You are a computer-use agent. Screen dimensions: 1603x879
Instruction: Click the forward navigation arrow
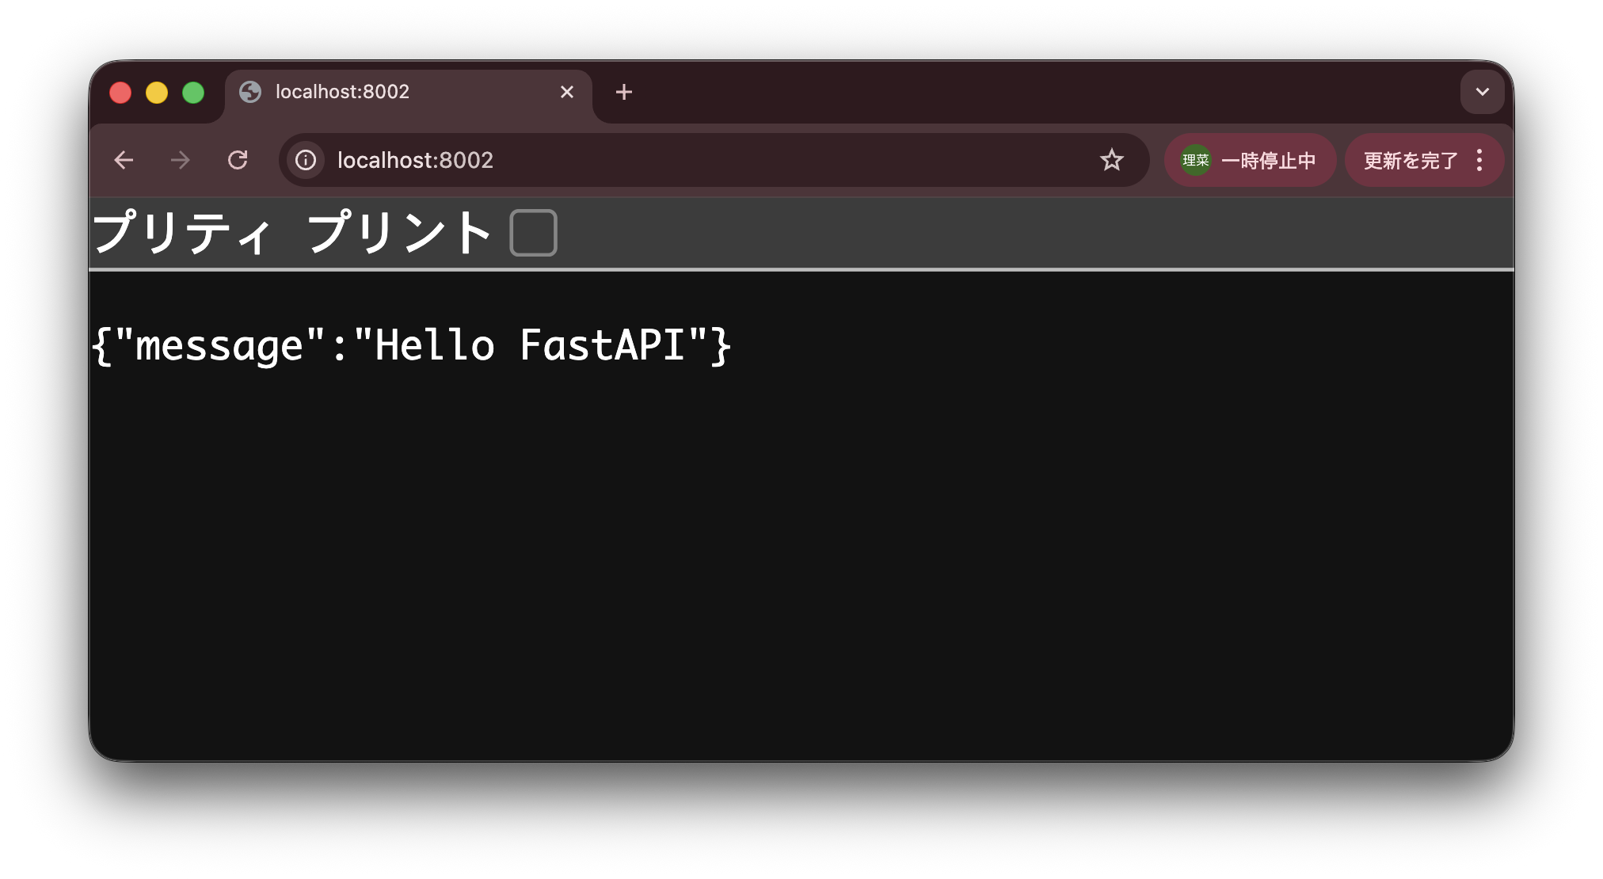pos(181,161)
